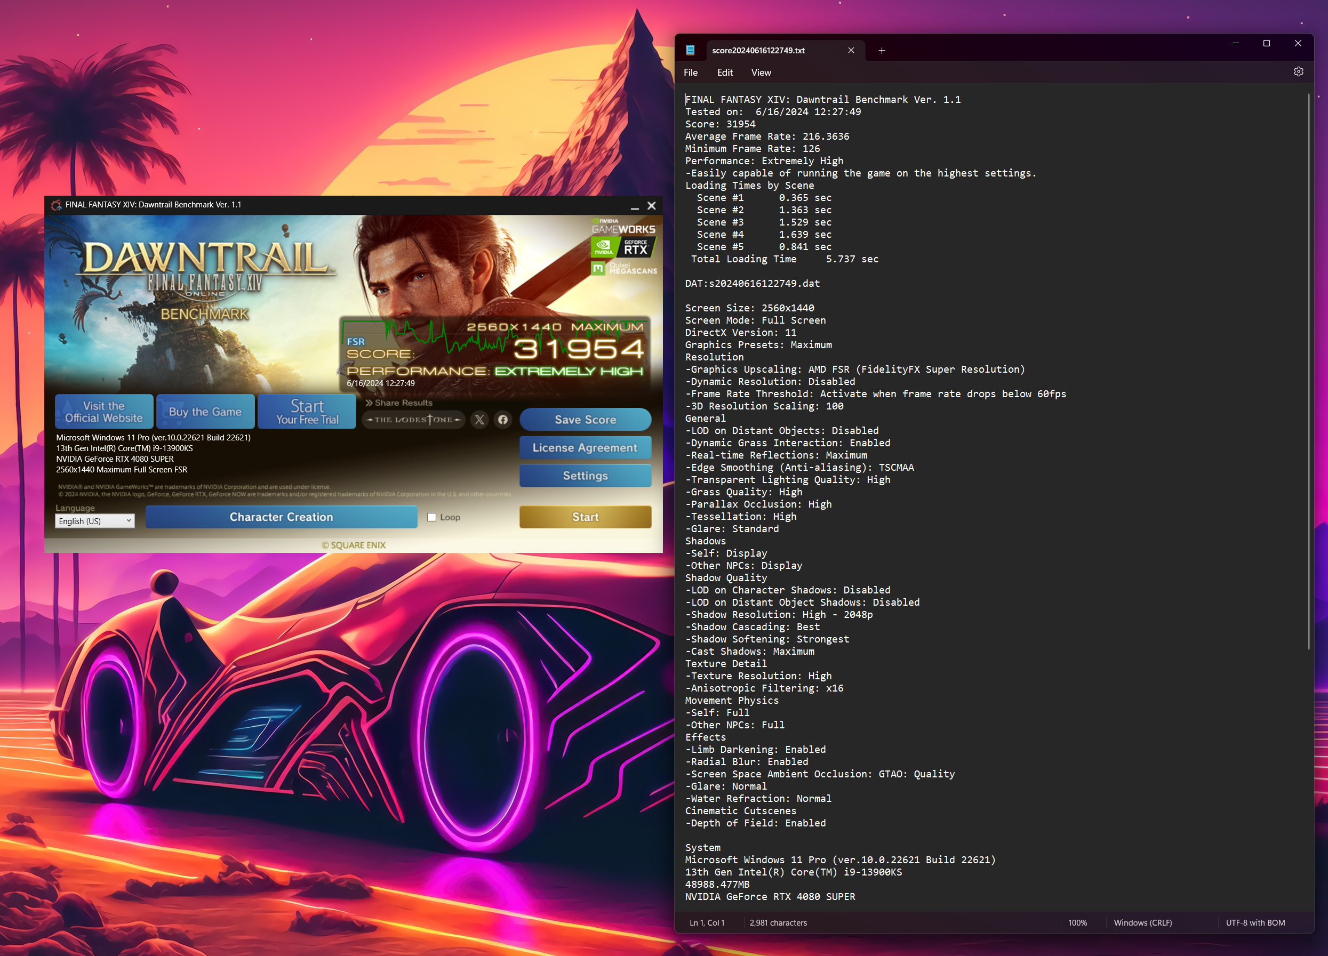
Task: Click UTF-8 with BOM encoding indicator
Action: pyautogui.click(x=1255, y=922)
